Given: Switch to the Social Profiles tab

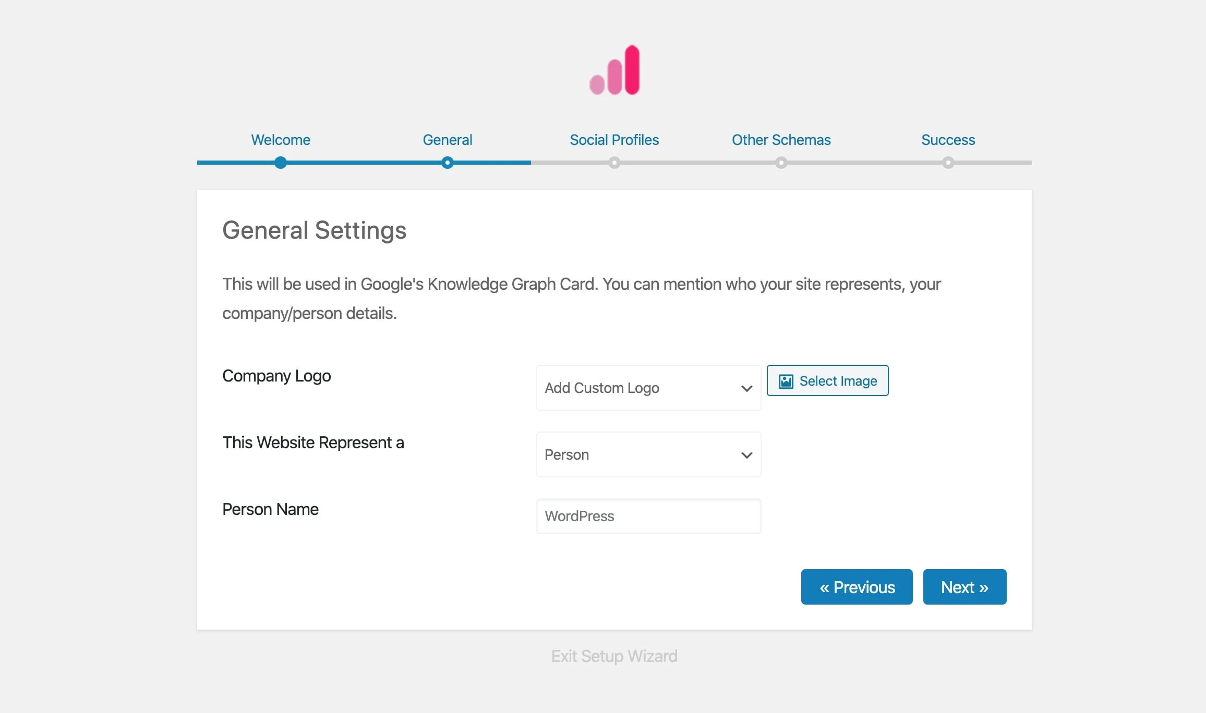Looking at the screenshot, I should 614,140.
